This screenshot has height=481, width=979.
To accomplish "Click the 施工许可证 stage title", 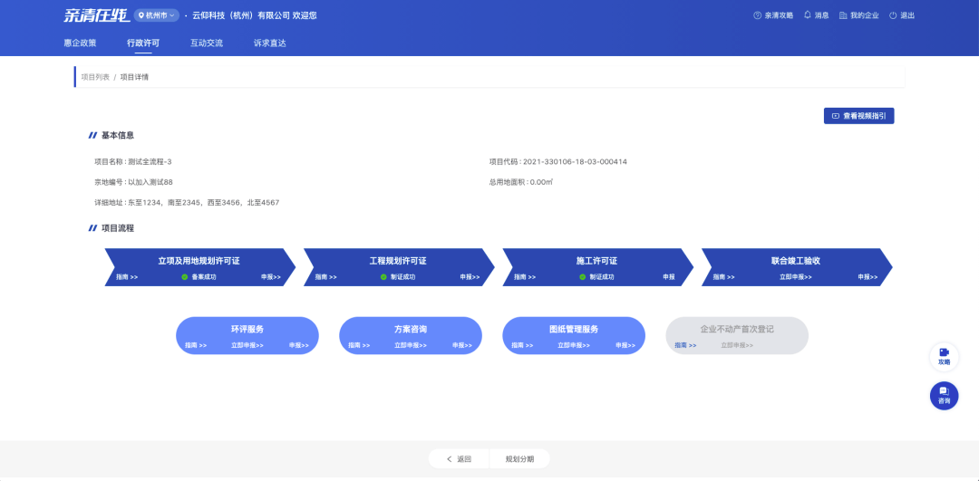I will tap(596, 261).
